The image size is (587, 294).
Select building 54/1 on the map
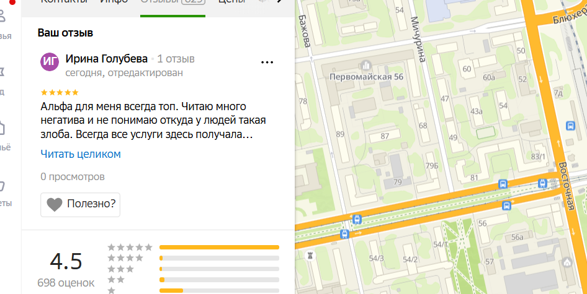coord(441,244)
